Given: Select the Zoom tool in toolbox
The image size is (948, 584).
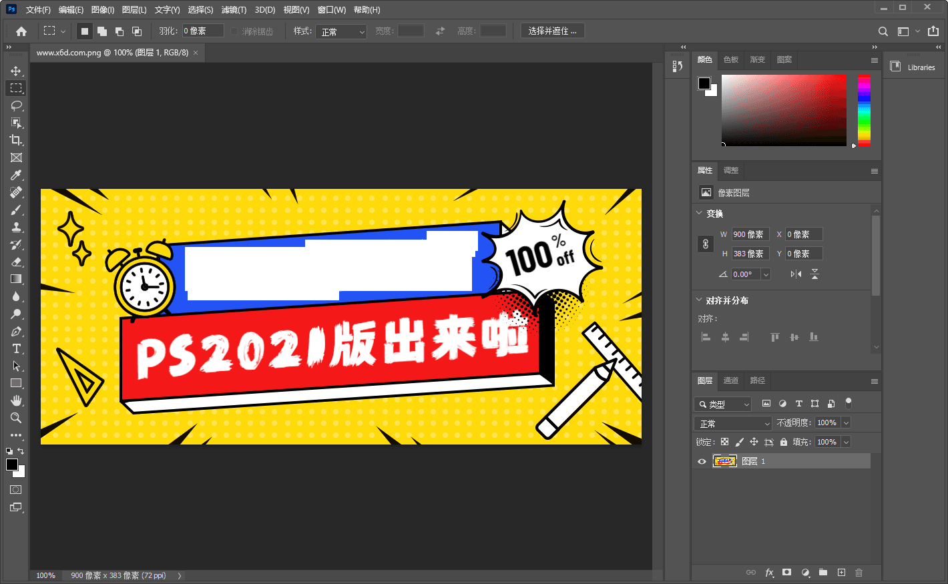Looking at the screenshot, I should (x=16, y=418).
